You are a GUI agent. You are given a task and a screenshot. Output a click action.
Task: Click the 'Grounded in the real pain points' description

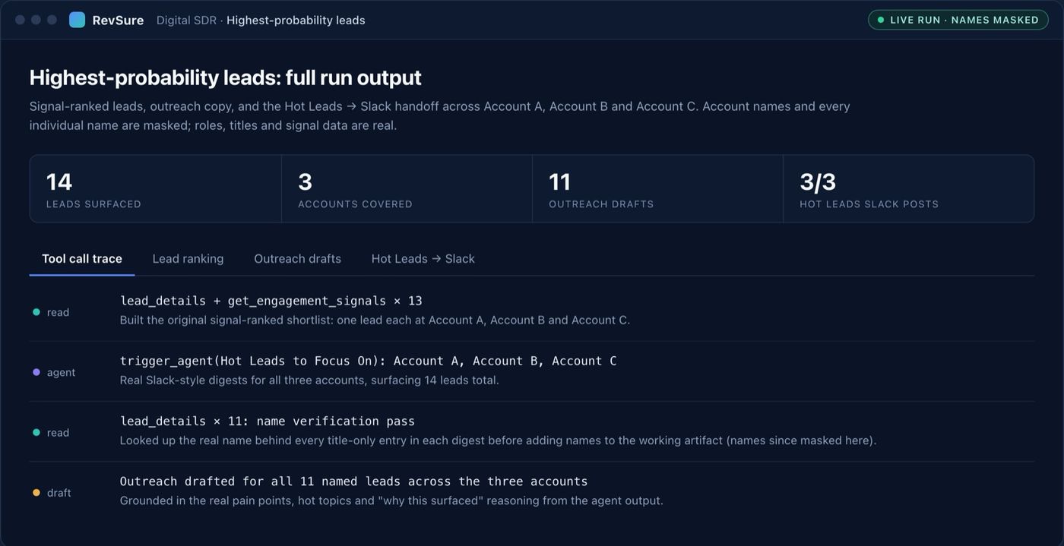click(x=391, y=500)
